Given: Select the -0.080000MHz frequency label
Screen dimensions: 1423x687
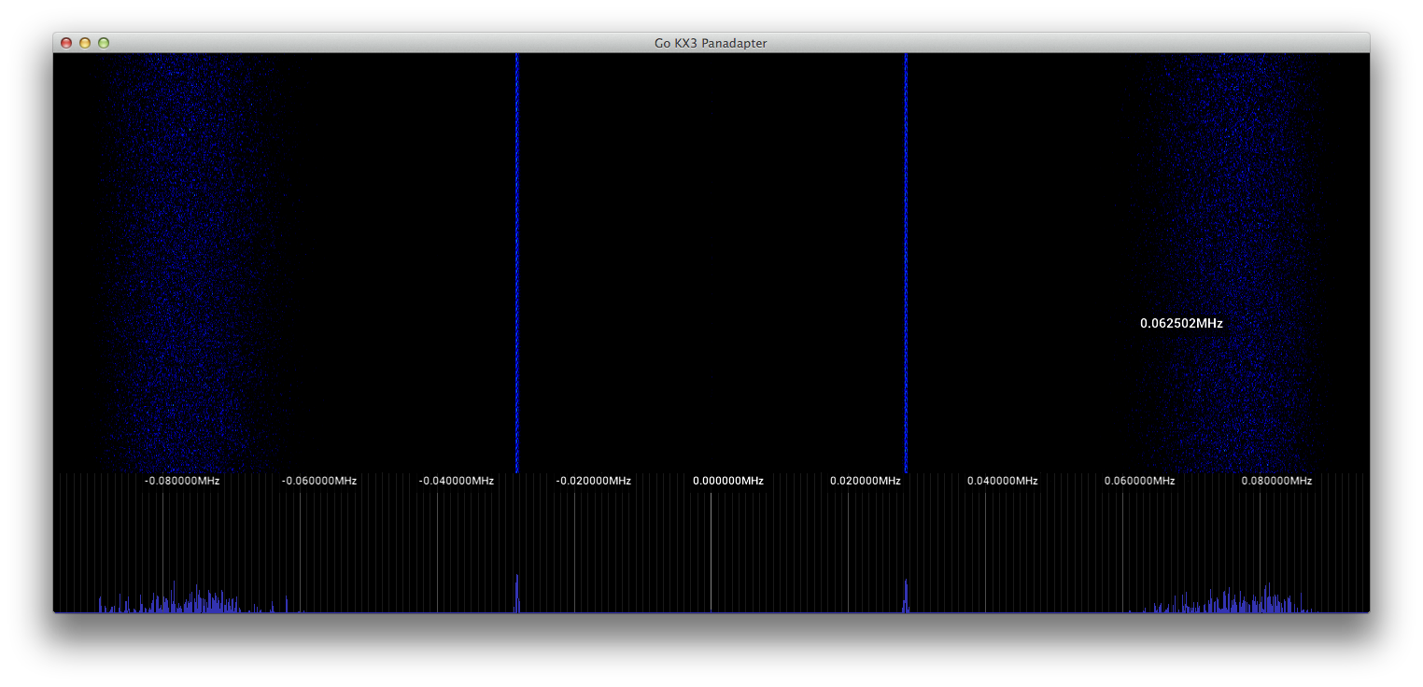Looking at the screenshot, I should pos(182,481).
